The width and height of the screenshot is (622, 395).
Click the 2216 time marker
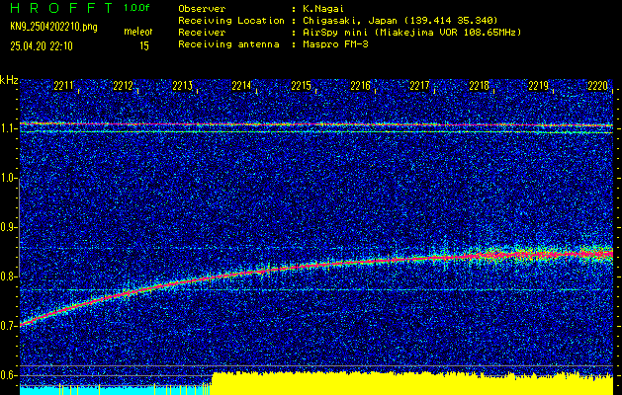click(x=361, y=86)
